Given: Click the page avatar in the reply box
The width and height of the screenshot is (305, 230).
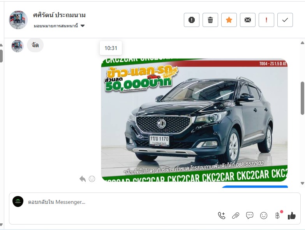Looking at the screenshot, I should pos(18,201).
